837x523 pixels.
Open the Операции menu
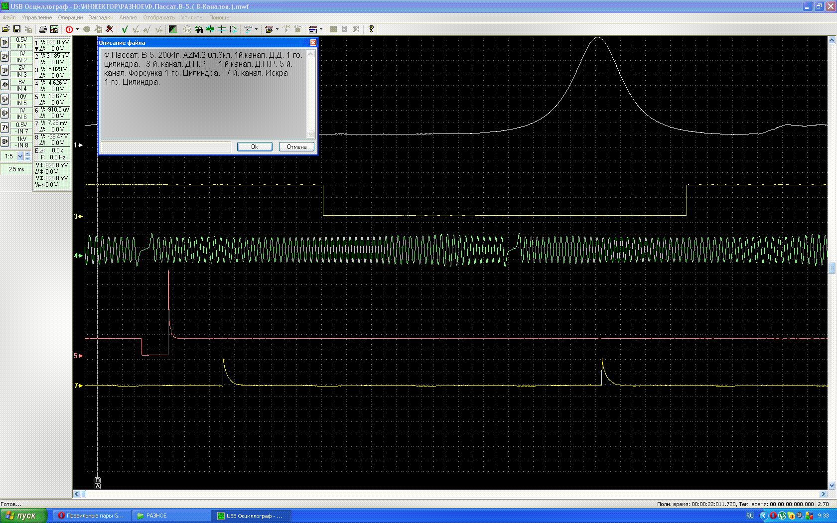click(x=70, y=17)
